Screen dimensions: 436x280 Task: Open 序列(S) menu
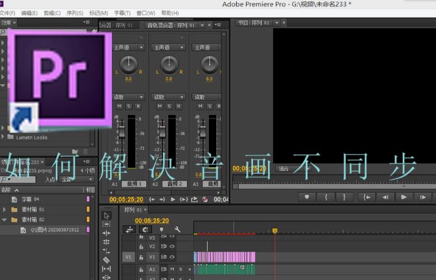pos(75,13)
